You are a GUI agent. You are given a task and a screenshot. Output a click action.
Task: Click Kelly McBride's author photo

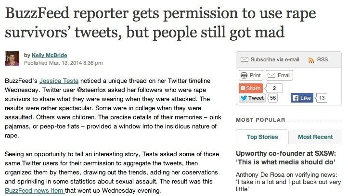point(12,58)
